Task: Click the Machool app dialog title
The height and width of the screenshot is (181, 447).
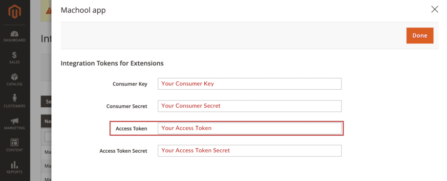Action: (x=83, y=11)
